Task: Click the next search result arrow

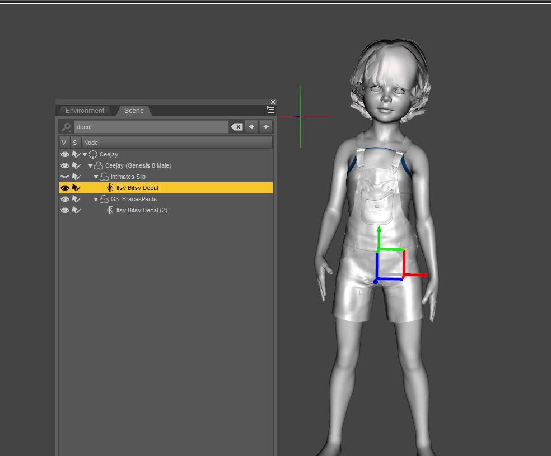Action: click(x=265, y=126)
